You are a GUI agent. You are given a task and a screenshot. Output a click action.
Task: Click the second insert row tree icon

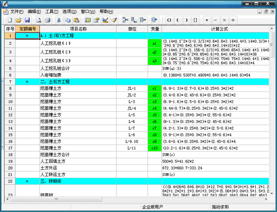134,20
